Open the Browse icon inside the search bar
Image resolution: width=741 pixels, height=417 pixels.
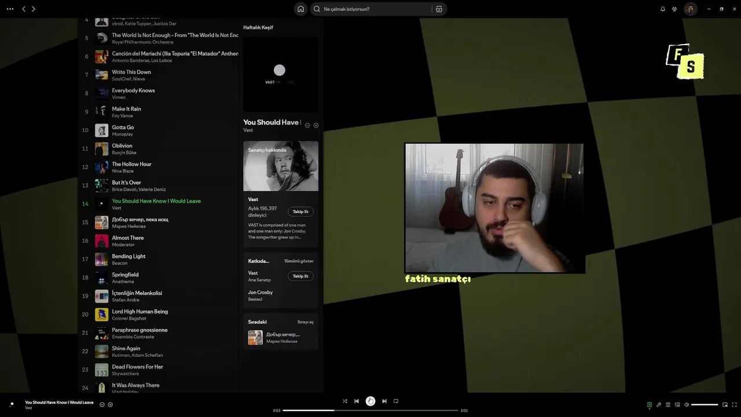(439, 9)
